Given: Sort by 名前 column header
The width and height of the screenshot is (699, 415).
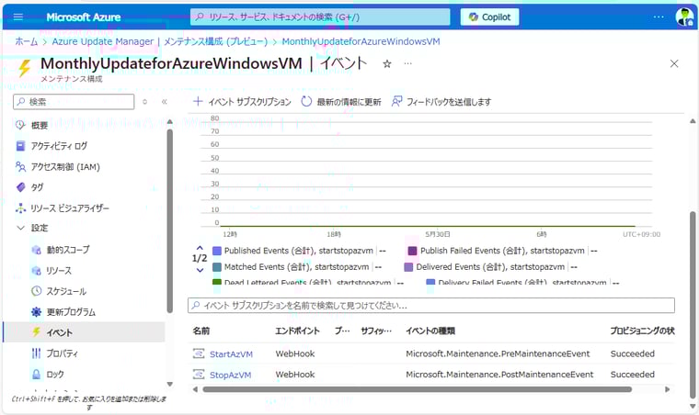Looking at the screenshot, I should [x=201, y=331].
